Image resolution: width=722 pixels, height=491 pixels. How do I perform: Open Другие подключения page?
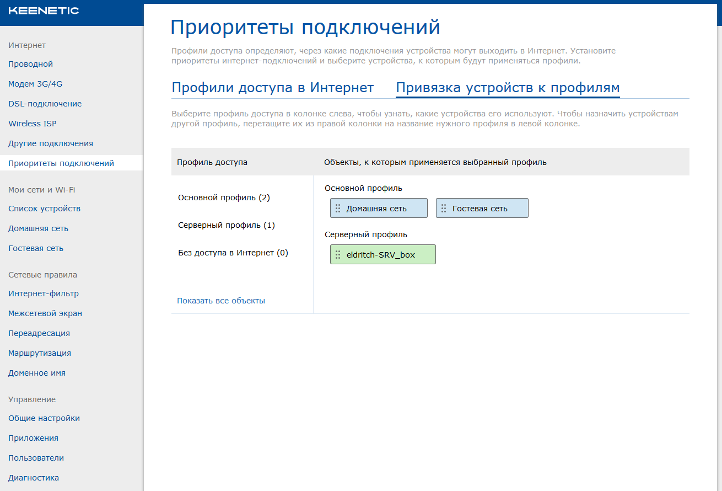[x=51, y=143]
